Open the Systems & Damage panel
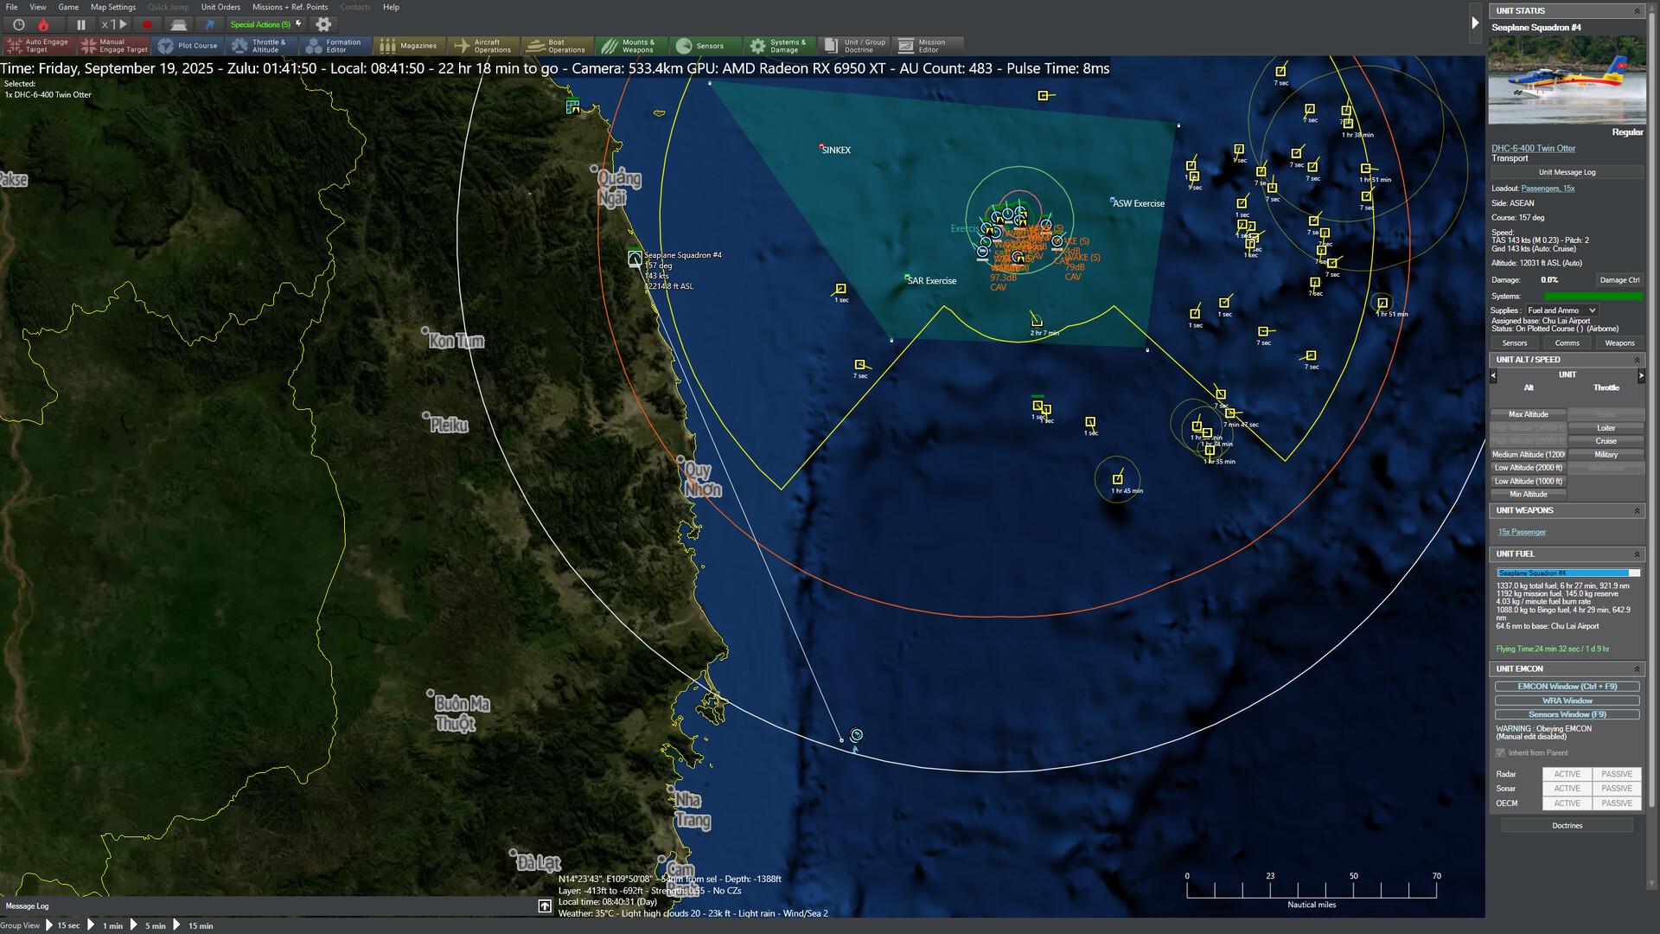Image resolution: width=1660 pixels, height=934 pixels. 780,45
